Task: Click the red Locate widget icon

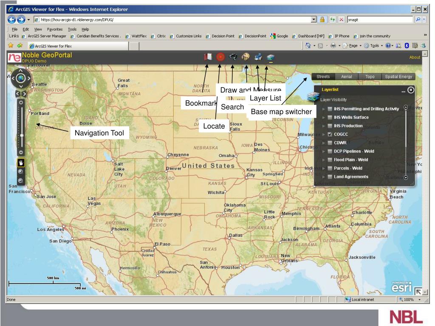Action: click(220, 57)
